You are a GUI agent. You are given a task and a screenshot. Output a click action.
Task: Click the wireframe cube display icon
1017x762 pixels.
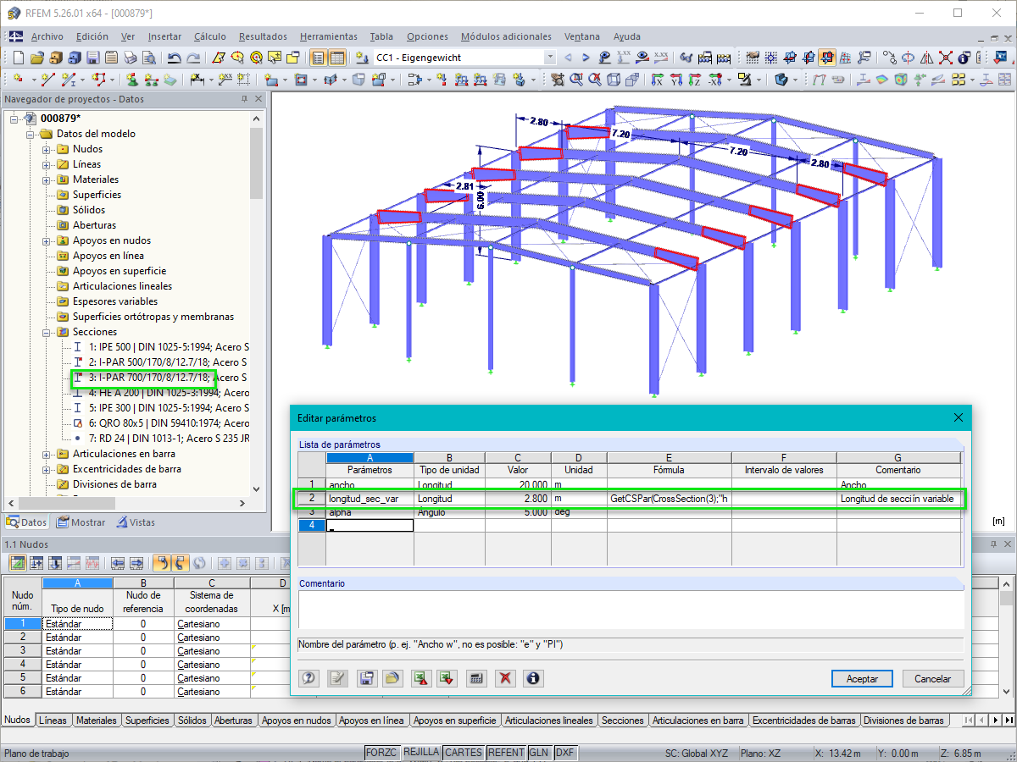tap(613, 80)
